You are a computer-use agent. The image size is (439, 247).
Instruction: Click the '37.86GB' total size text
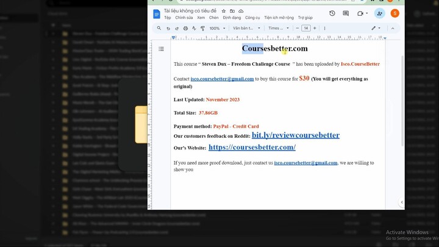pos(208,113)
